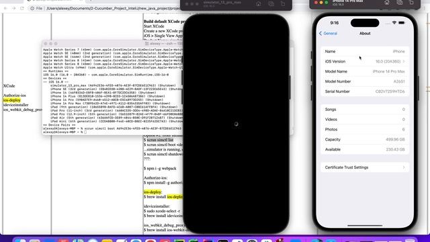Tap the Videos row
Image resolution: width=430 pixels, height=242 pixels.
click(365, 120)
